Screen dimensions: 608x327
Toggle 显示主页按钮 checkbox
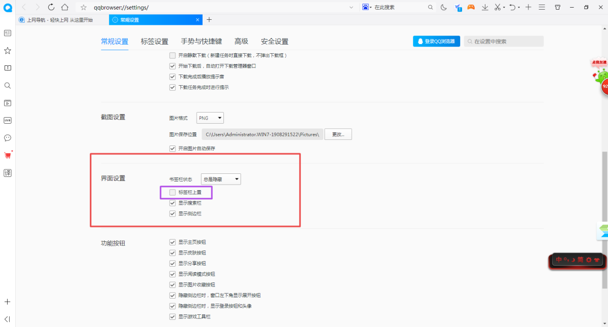172,242
